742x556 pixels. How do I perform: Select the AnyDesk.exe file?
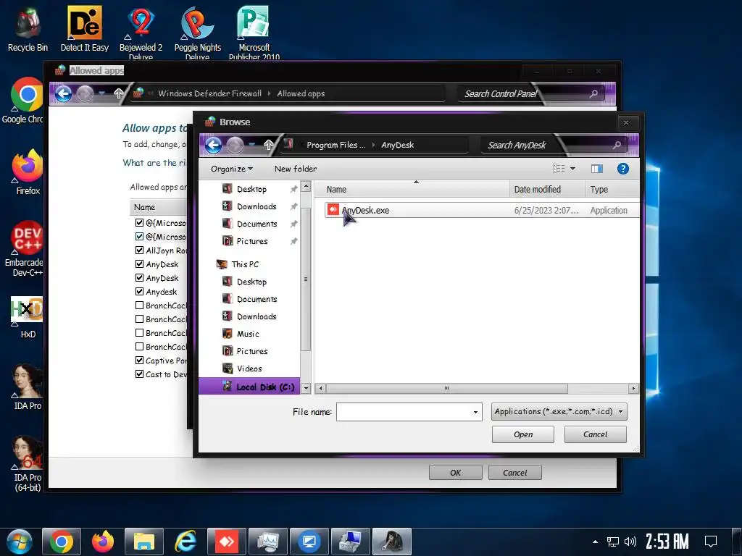[x=482, y=210]
